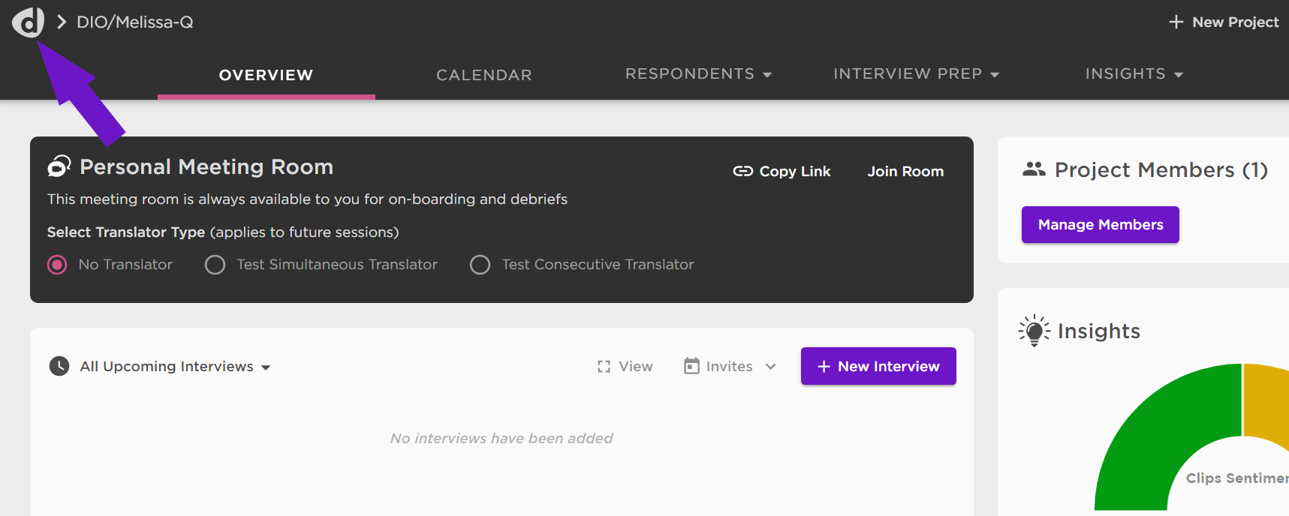Select the No Translator radio button
Viewport: 1289px width, 516px height.
[57, 265]
